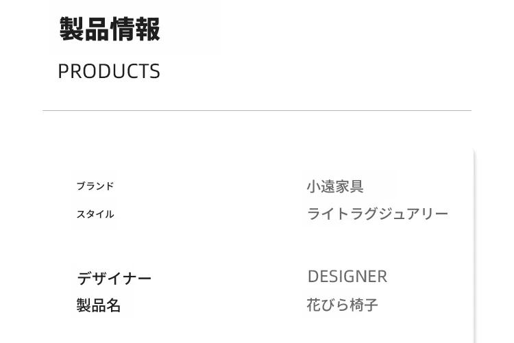Click the letter D starting DESIGNER
This screenshot has width=514, height=343.
tap(313, 277)
